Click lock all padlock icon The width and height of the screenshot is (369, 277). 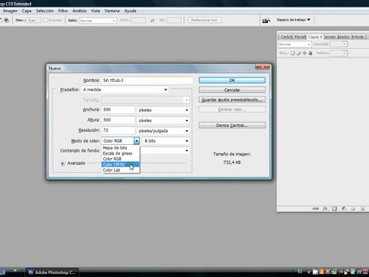(311, 53)
